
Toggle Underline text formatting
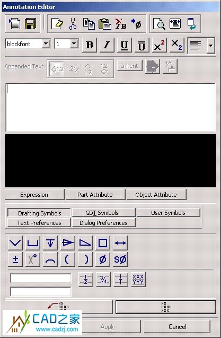point(124,45)
